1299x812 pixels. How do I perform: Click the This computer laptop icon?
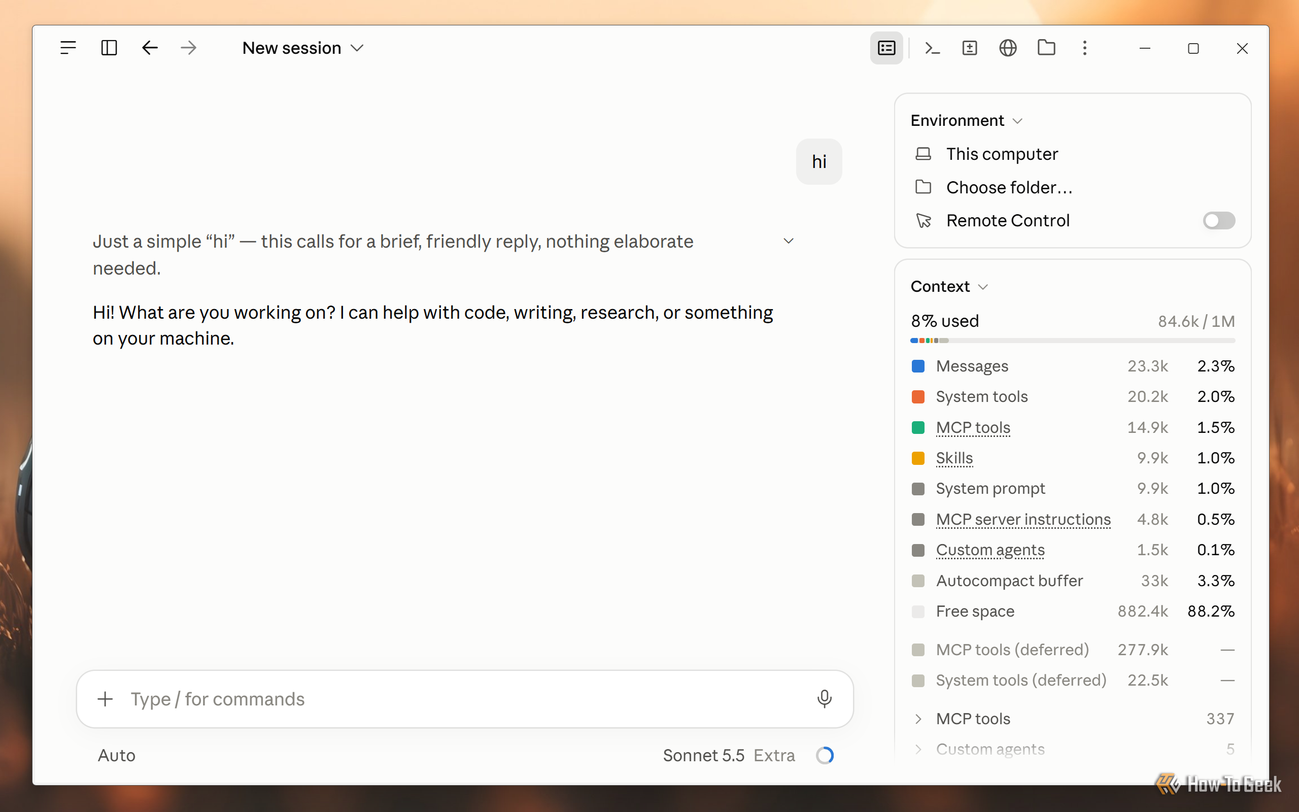(x=924, y=154)
